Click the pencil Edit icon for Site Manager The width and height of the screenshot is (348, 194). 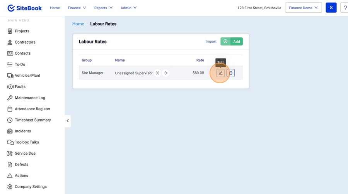220,73
